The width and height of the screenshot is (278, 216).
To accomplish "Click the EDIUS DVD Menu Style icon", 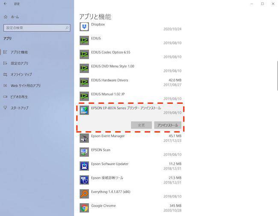I will (x=84, y=69).
